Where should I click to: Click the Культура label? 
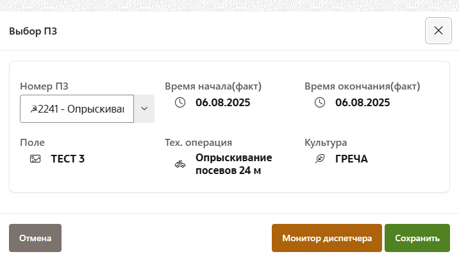(326, 142)
